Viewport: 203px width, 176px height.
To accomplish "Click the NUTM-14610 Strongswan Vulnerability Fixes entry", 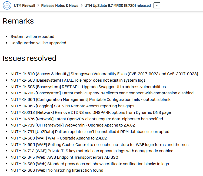I will [104, 74].
